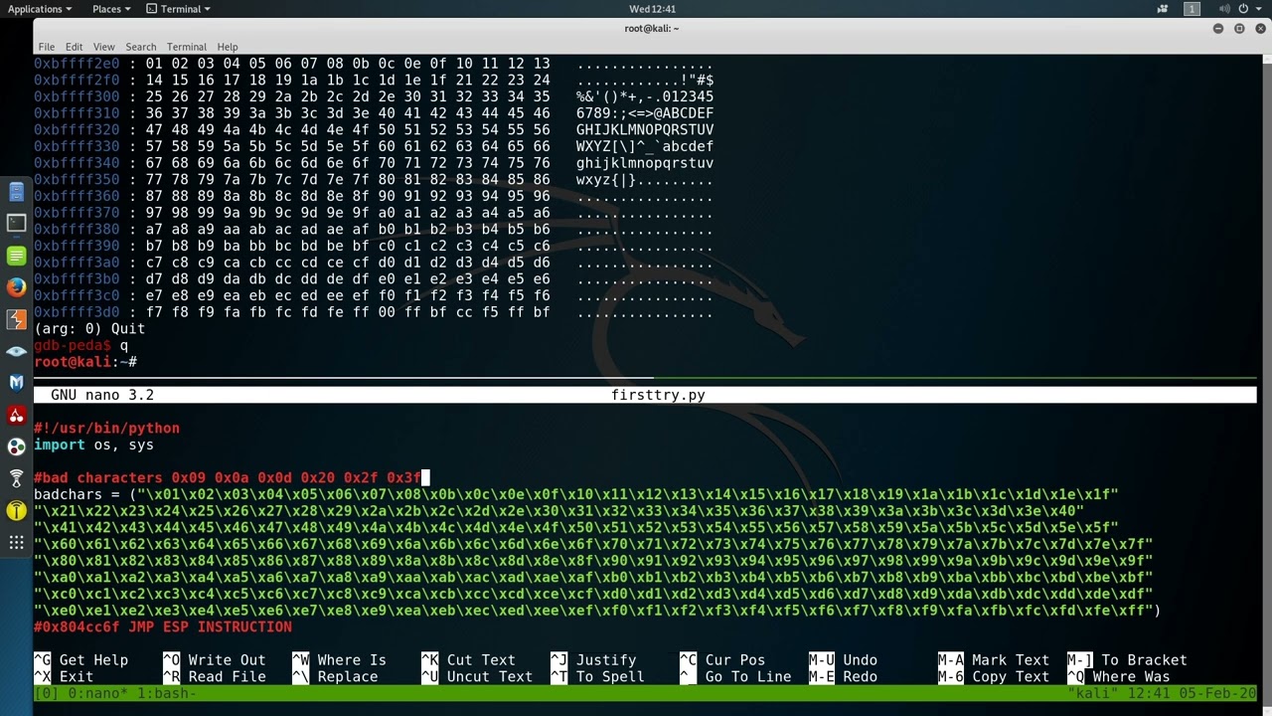Launch Metasploit from the dock
The width and height of the screenshot is (1272, 716).
(x=16, y=383)
